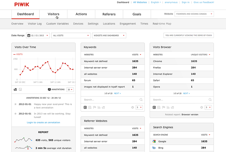Click the PIWIK logo
Image resolution: width=226 pixels, height=152 pixels.
pos(22,4)
